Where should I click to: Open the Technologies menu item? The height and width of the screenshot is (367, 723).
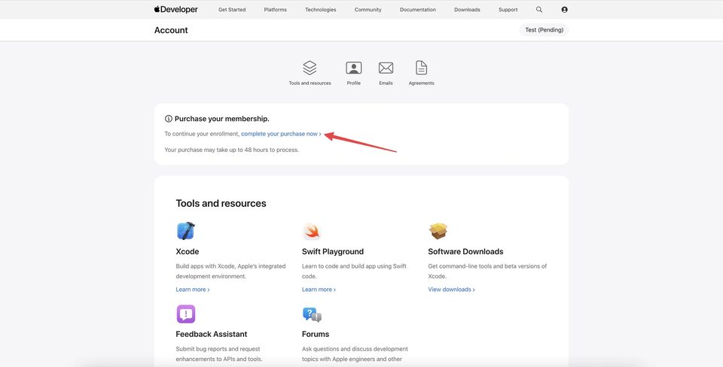point(321,10)
